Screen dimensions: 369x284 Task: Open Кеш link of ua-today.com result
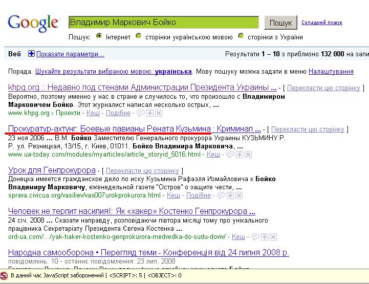click(x=213, y=155)
